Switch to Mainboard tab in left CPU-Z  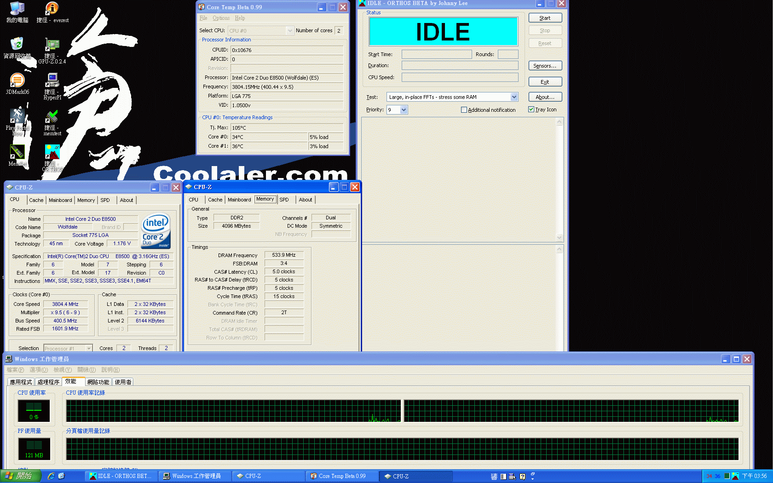(60, 200)
